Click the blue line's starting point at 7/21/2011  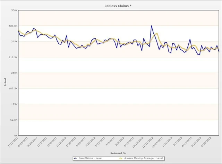point(18,31)
